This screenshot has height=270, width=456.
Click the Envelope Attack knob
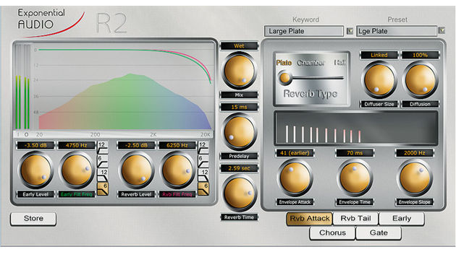[x=295, y=178]
